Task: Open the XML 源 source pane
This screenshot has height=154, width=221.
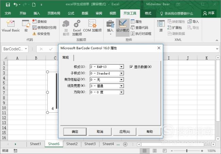Action: pos(161,26)
